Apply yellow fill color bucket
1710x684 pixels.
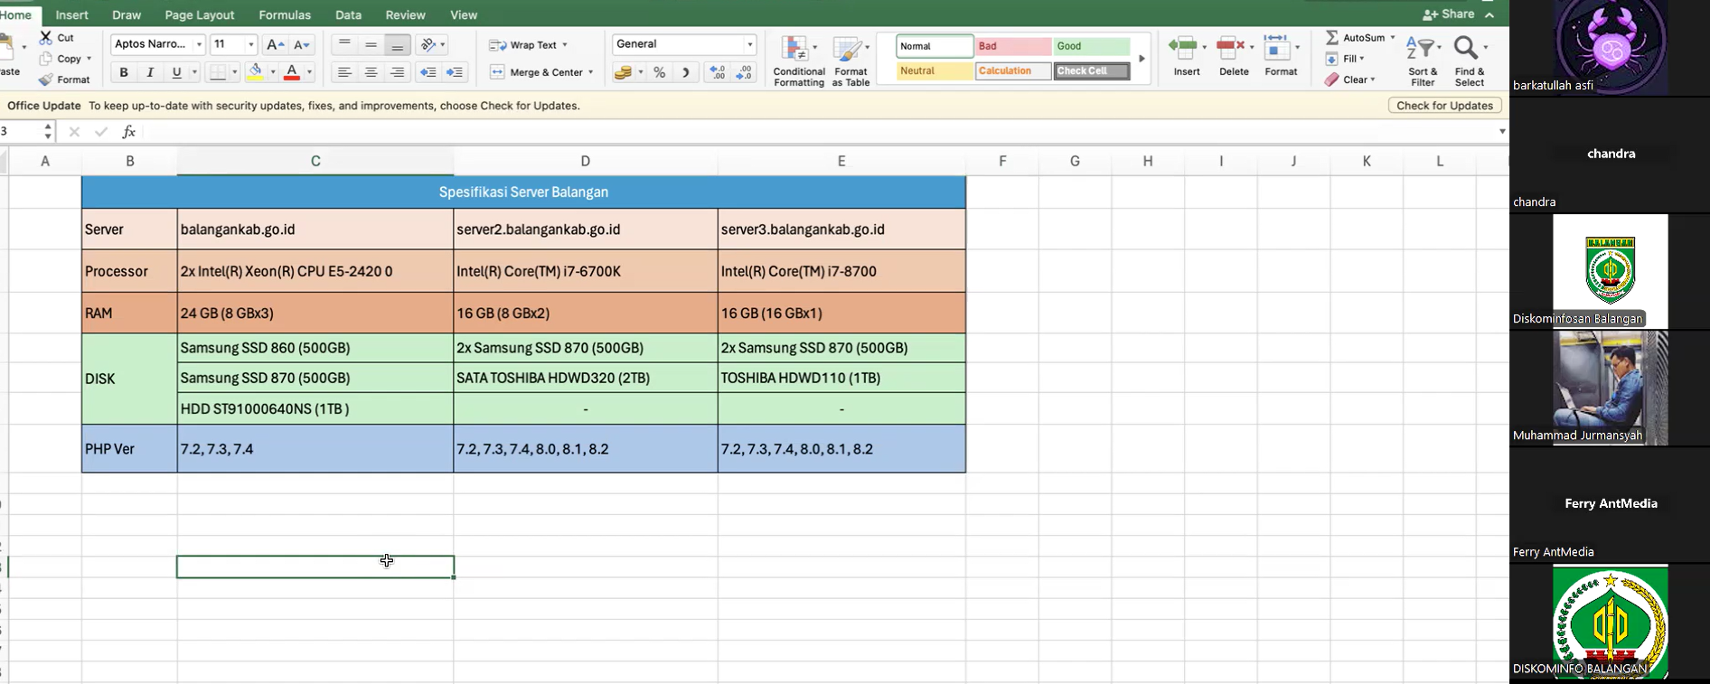(x=256, y=72)
